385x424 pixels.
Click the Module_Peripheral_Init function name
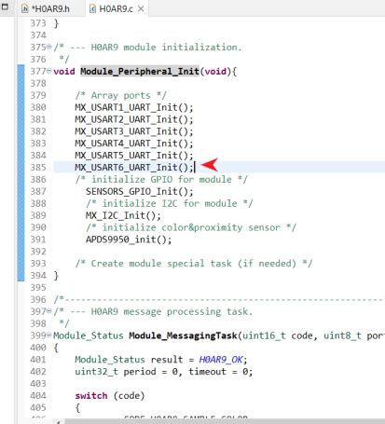click(x=140, y=72)
